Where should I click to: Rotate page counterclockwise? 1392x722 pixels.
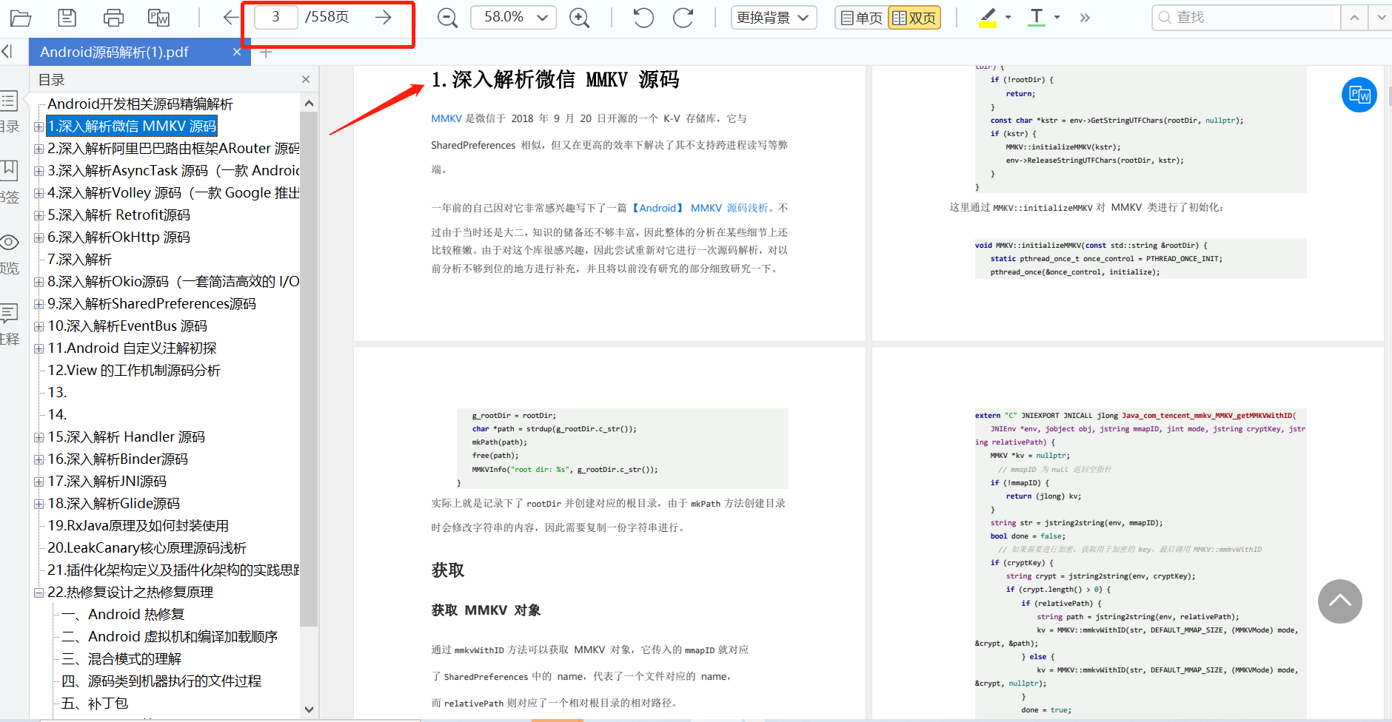643,17
